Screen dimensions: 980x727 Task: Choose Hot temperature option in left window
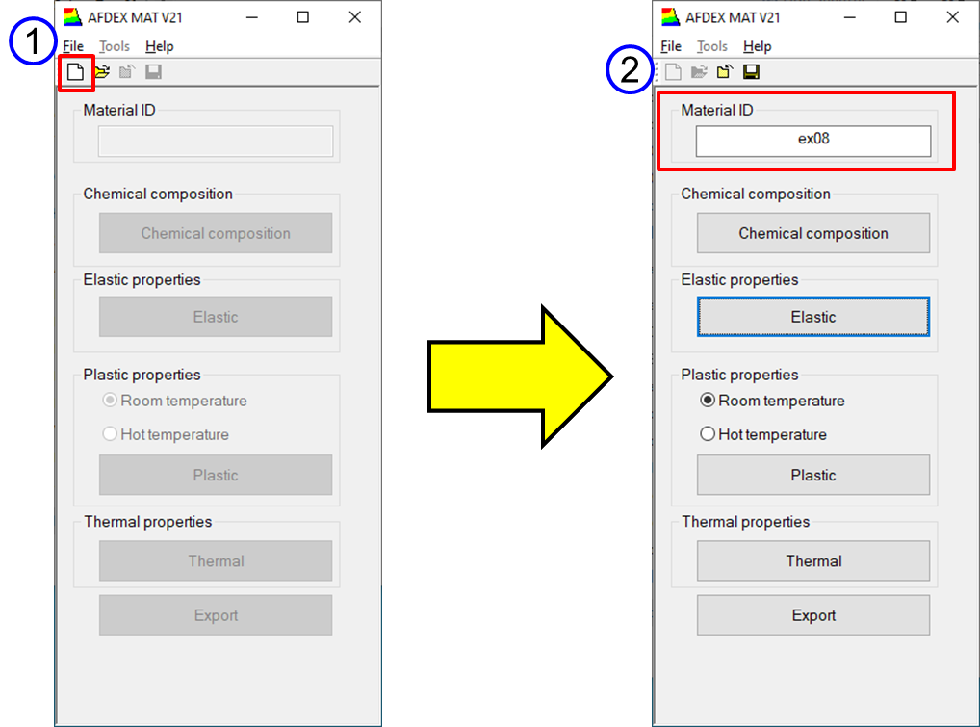tap(110, 434)
